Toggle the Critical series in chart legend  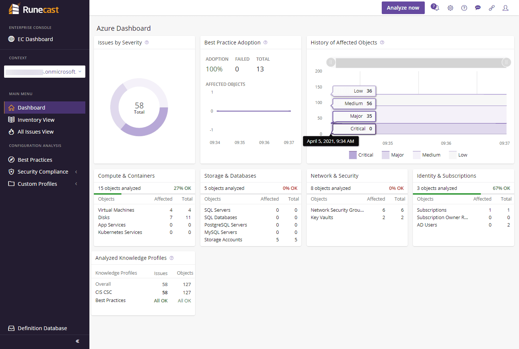361,155
